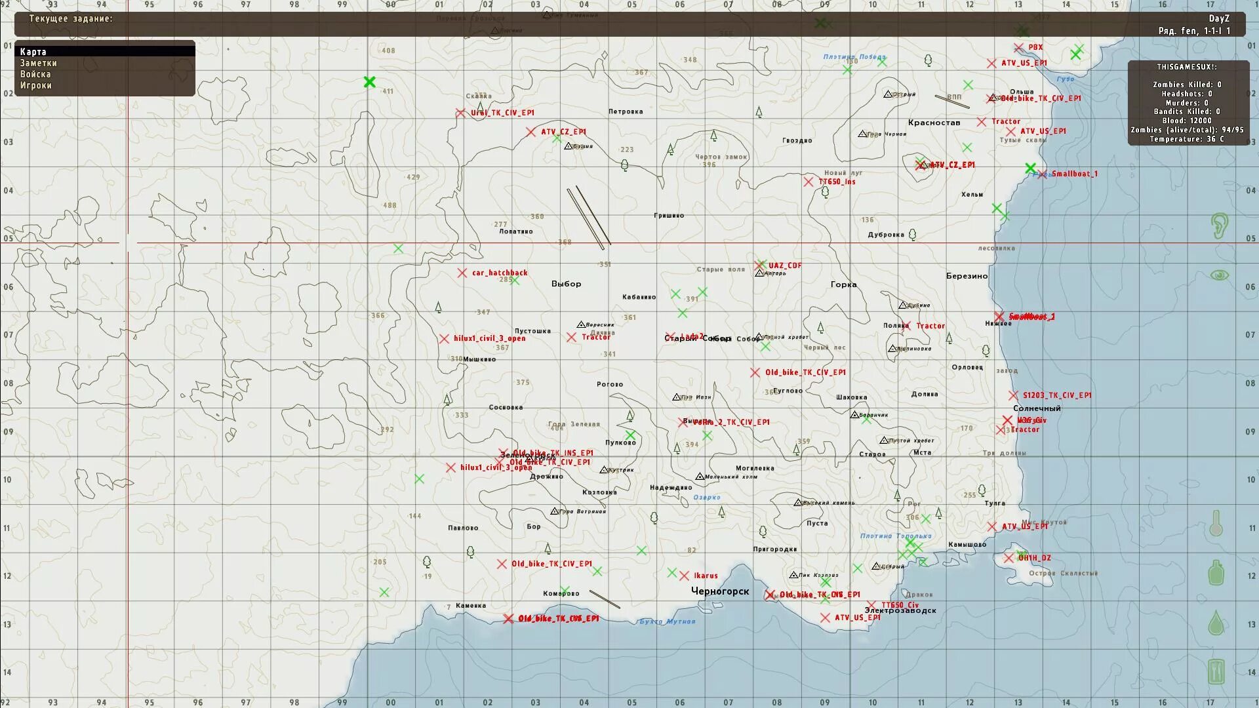Click the fork and knife hunger icon

[x=1216, y=671]
